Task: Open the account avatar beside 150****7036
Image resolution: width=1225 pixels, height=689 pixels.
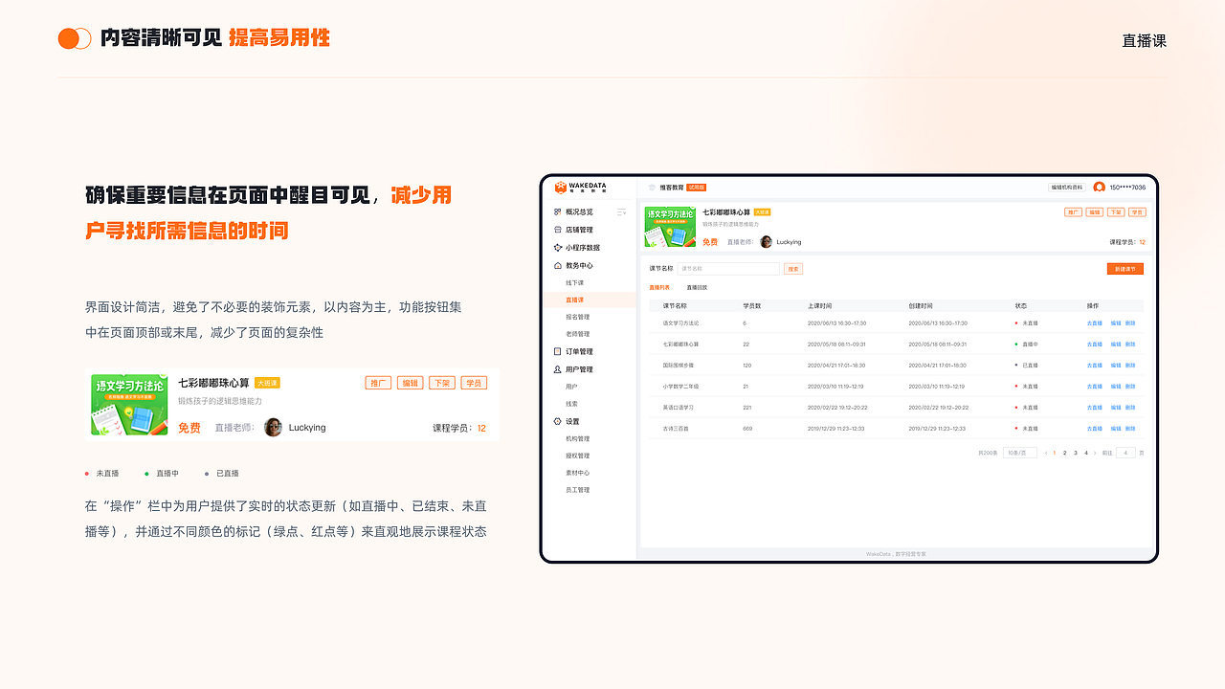Action: point(1100,188)
